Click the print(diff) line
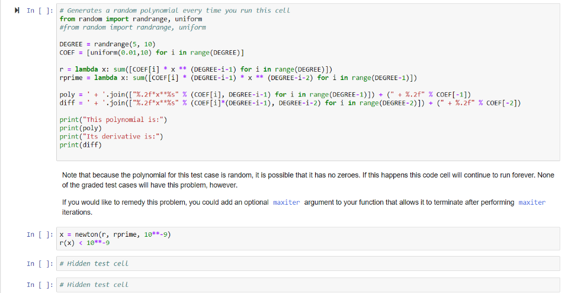565x293 pixels. [x=81, y=145]
